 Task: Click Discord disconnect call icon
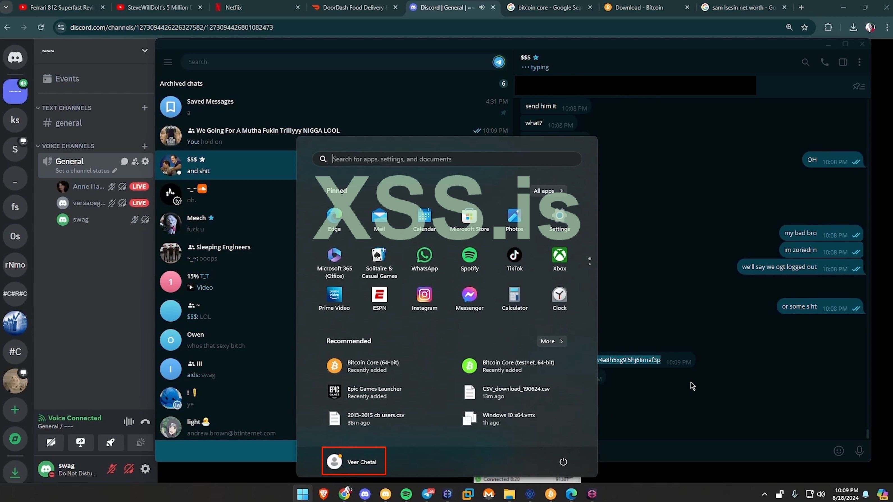pyautogui.click(x=145, y=422)
